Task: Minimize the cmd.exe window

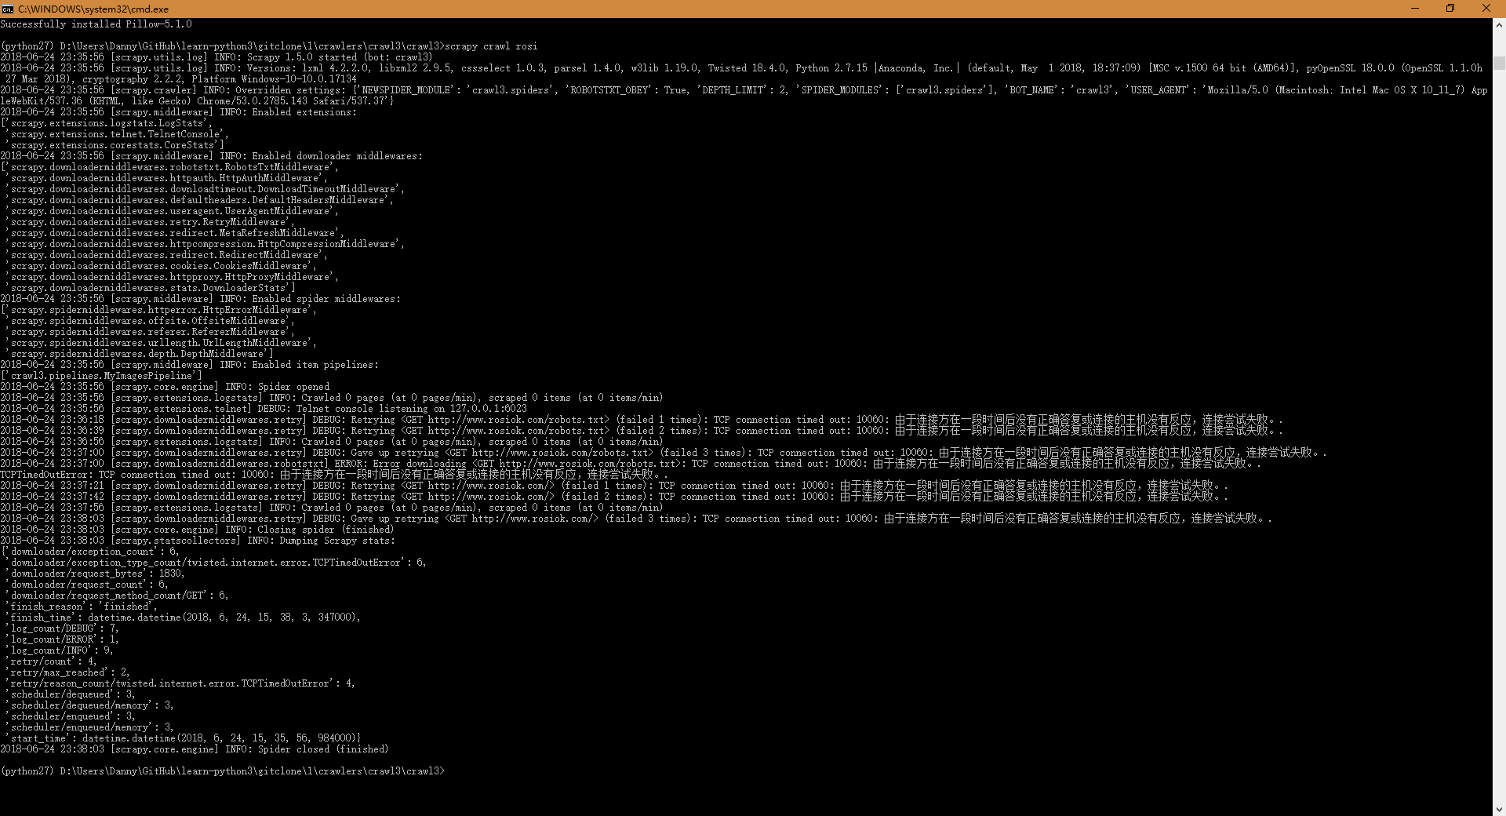Action: pos(1415,9)
